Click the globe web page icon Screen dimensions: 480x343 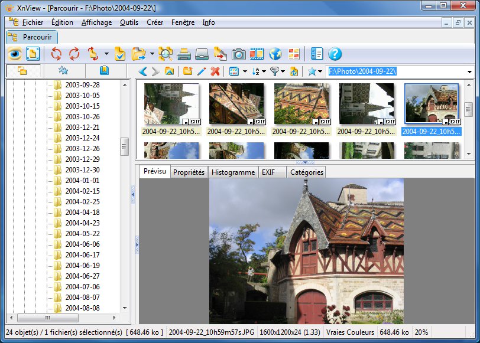point(275,54)
